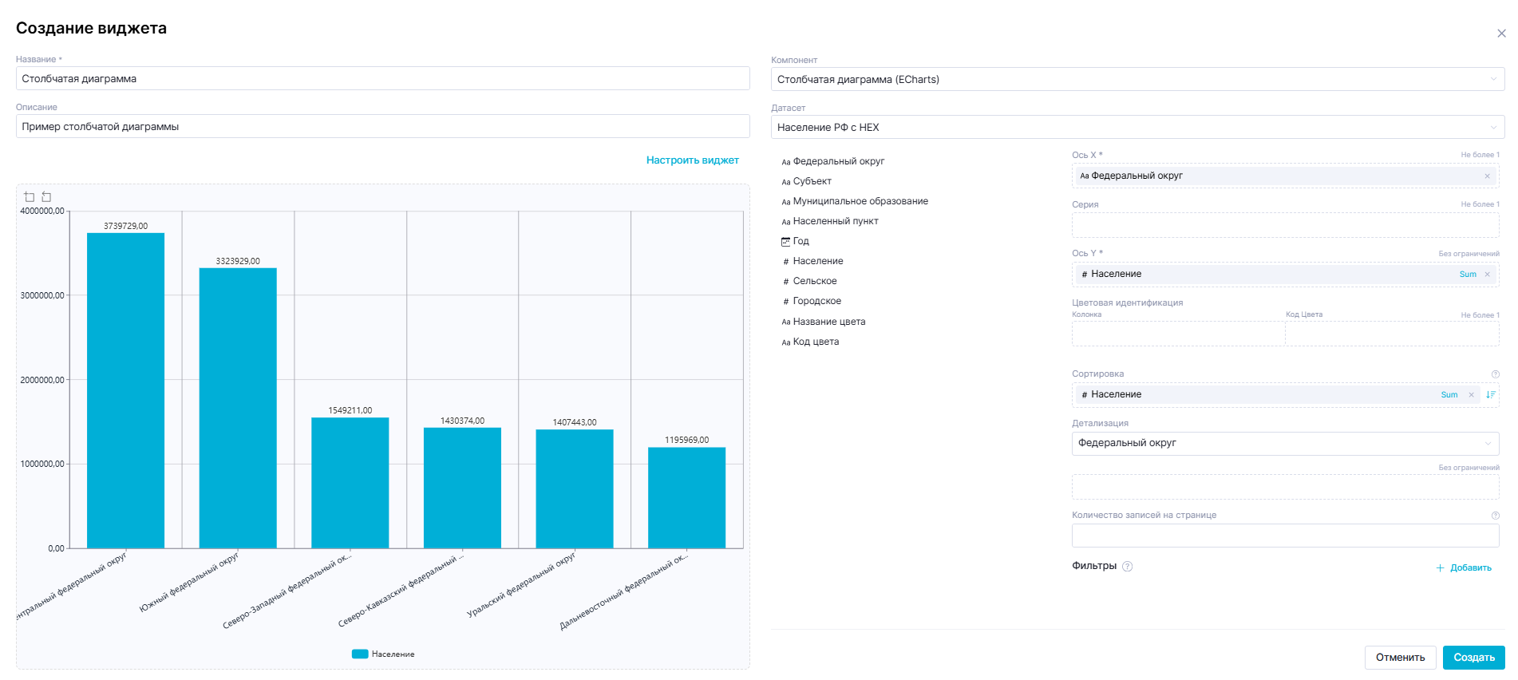Viewport: 1518px width, 680px height.
Task: Click the help icon for Сортировка
Action: tap(1495, 374)
